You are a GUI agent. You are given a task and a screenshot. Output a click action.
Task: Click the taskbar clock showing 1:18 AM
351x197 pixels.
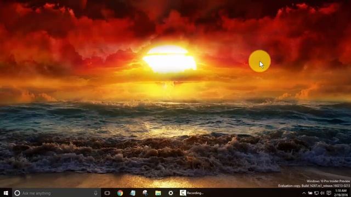pyautogui.click(x=341, y=193)
